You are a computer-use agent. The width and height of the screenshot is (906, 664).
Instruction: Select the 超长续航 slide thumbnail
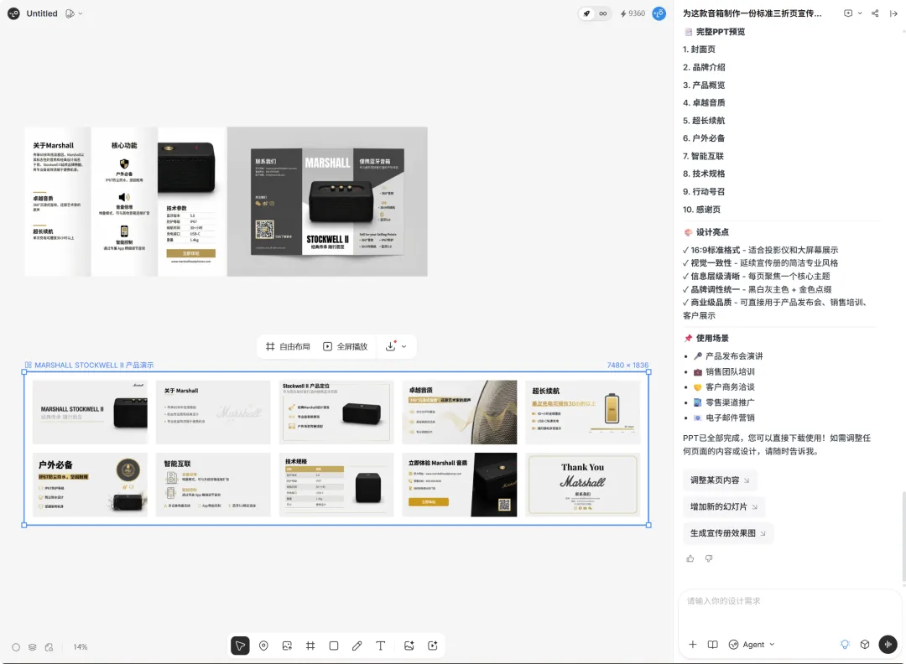(583, 412)
